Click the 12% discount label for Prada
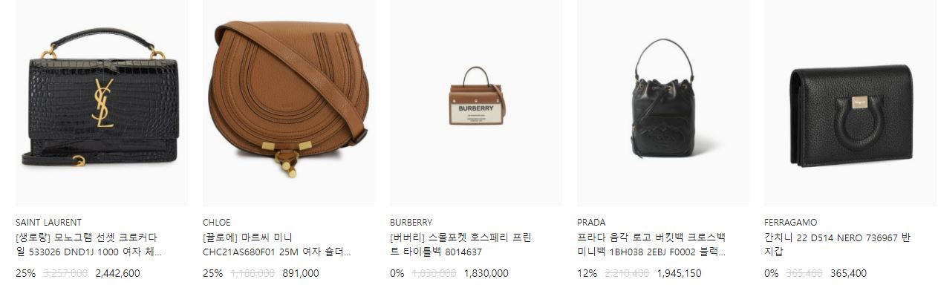The image size is (938, 308). coord(587,273)
